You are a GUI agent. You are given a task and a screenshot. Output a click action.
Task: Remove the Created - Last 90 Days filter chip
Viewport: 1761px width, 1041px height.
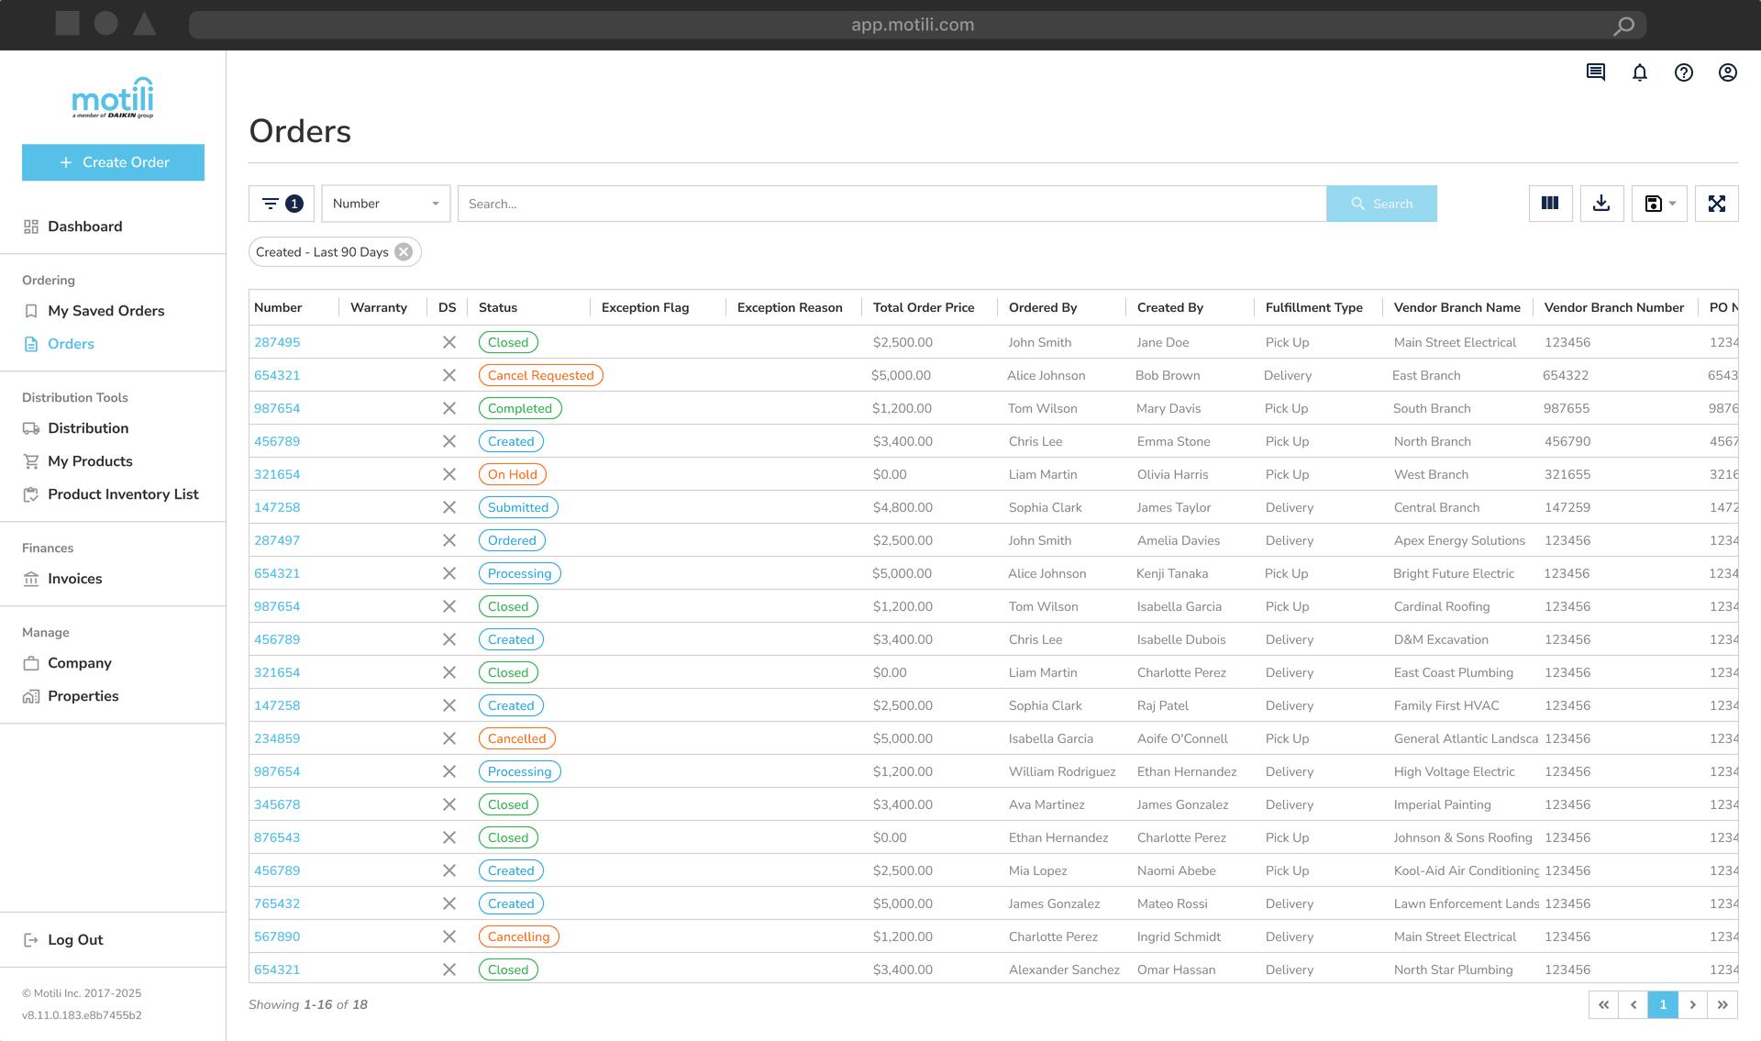point(404,252)
